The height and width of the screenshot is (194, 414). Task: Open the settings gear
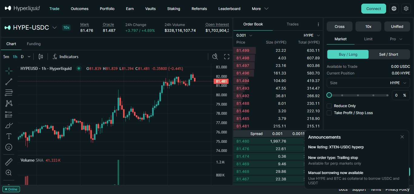coord(406,9)
